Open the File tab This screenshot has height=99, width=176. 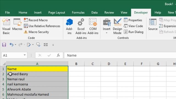pos(7,12)
